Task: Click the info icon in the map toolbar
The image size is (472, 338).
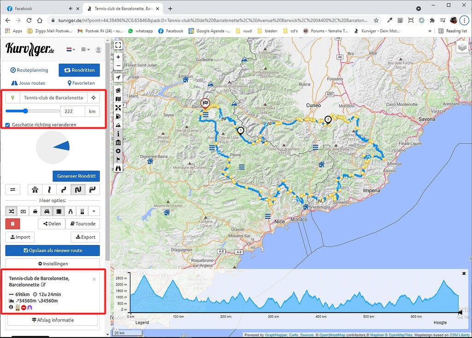Action: (118, 134)
